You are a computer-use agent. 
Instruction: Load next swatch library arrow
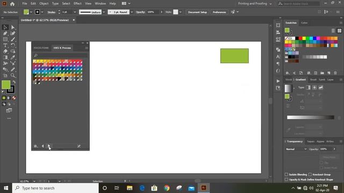49,146
